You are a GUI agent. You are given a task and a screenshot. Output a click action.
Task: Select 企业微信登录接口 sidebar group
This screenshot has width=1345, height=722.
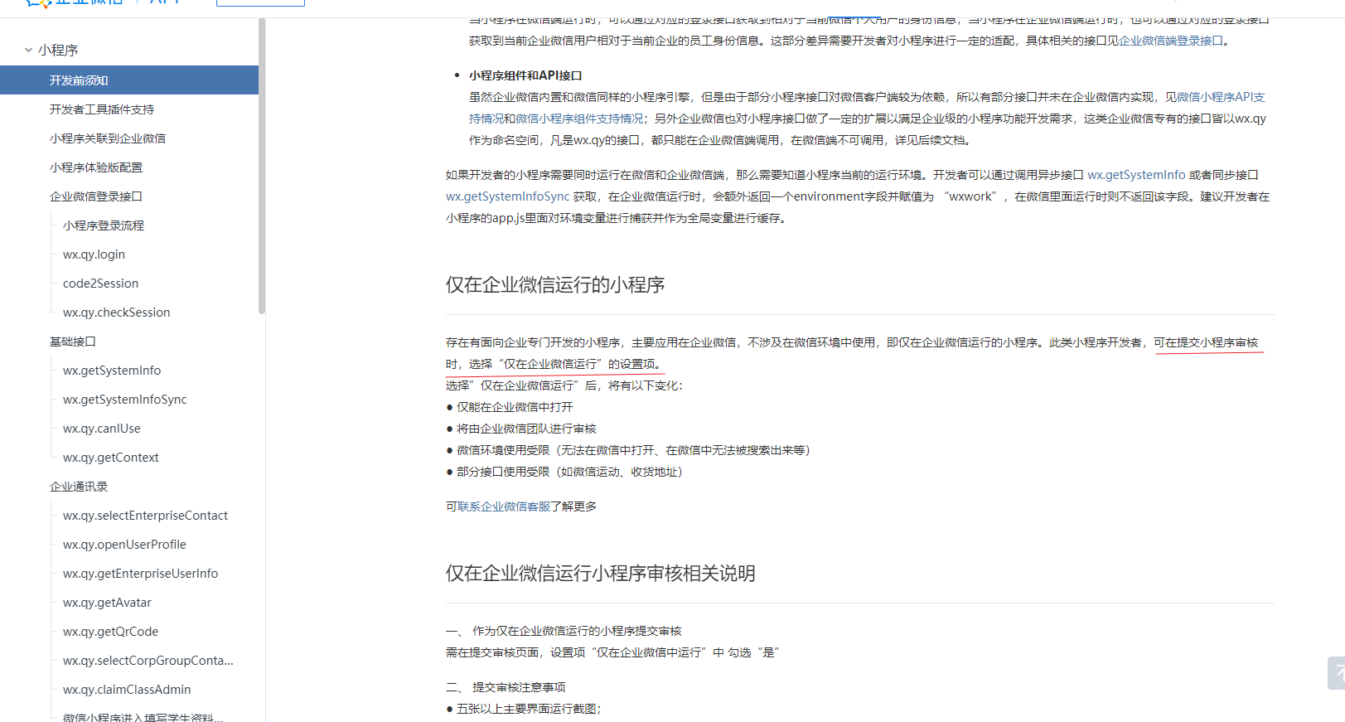click(96, 196)
